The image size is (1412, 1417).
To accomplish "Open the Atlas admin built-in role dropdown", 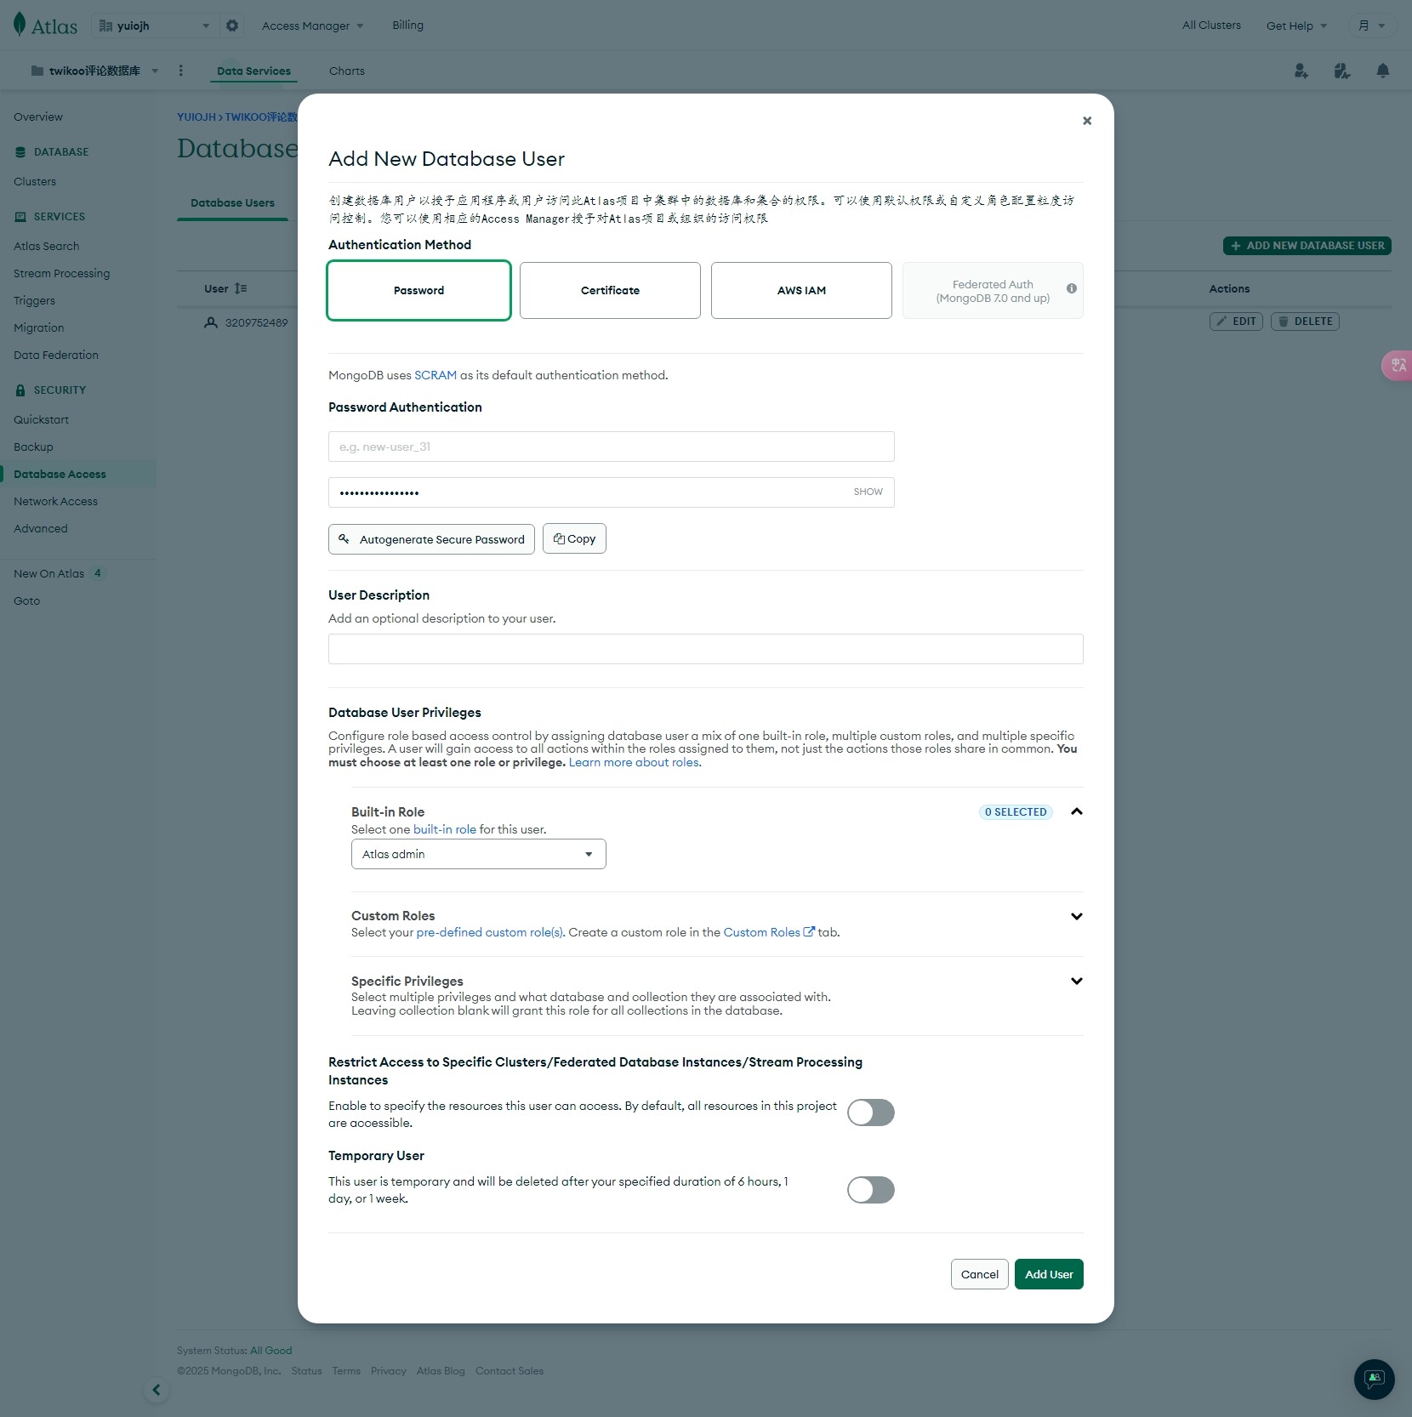I will pyautogui.click(x=477, y=853).
